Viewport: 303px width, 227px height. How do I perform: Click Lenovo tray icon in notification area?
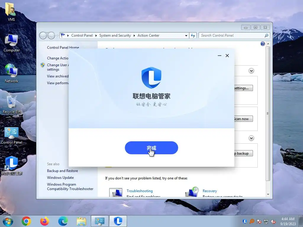245,221
